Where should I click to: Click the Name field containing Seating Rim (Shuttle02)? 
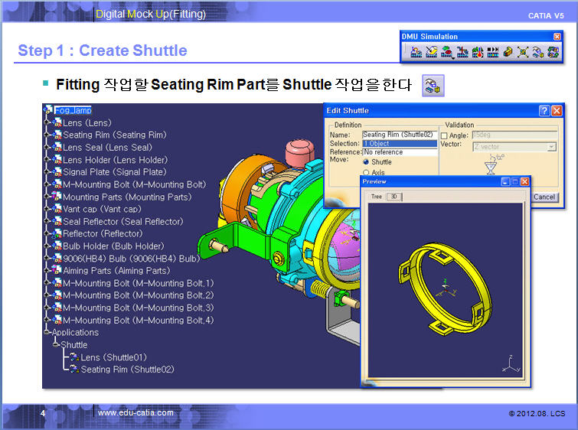point(400,135)
